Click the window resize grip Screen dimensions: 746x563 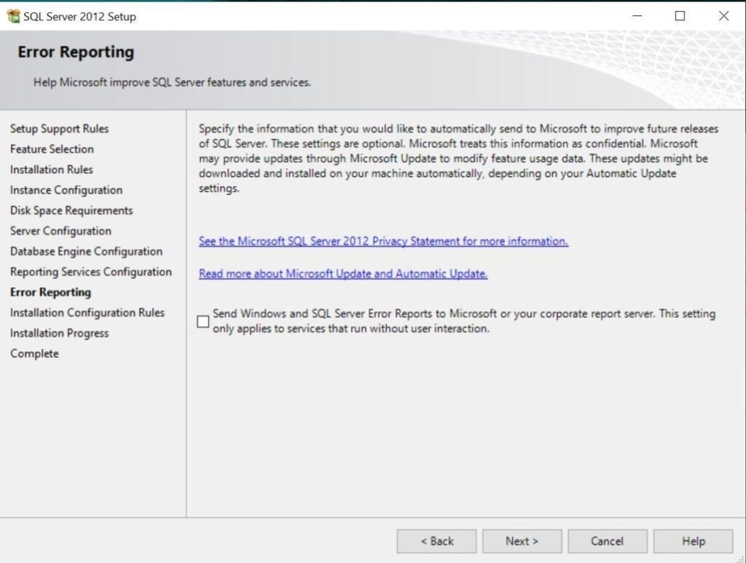pyautogui.click(x=739, y=558)
